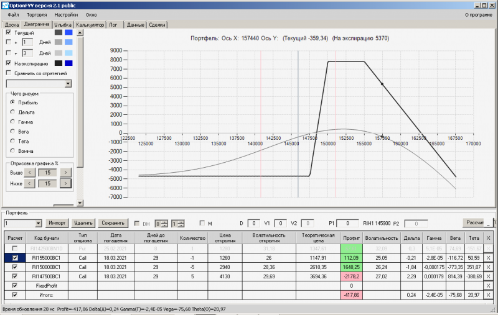Uncheck the RI147500BC1 row checkbox

[14, 276]
